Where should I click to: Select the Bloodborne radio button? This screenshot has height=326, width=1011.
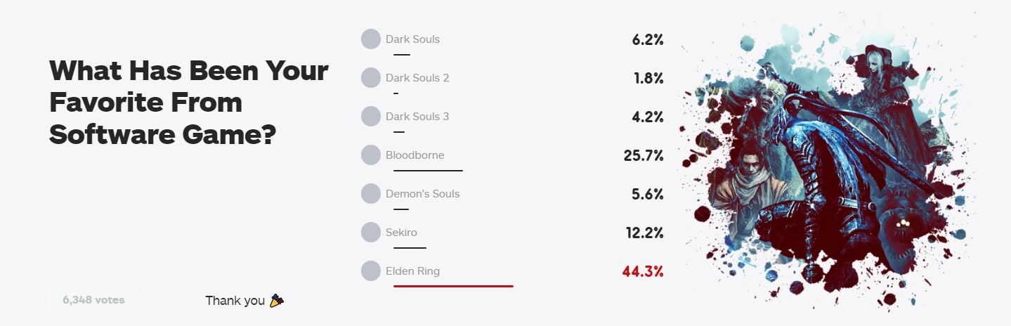371,155
